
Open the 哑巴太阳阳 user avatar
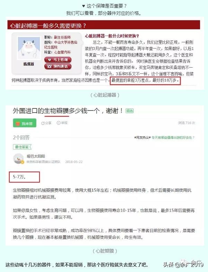click(x=19, y=159)
